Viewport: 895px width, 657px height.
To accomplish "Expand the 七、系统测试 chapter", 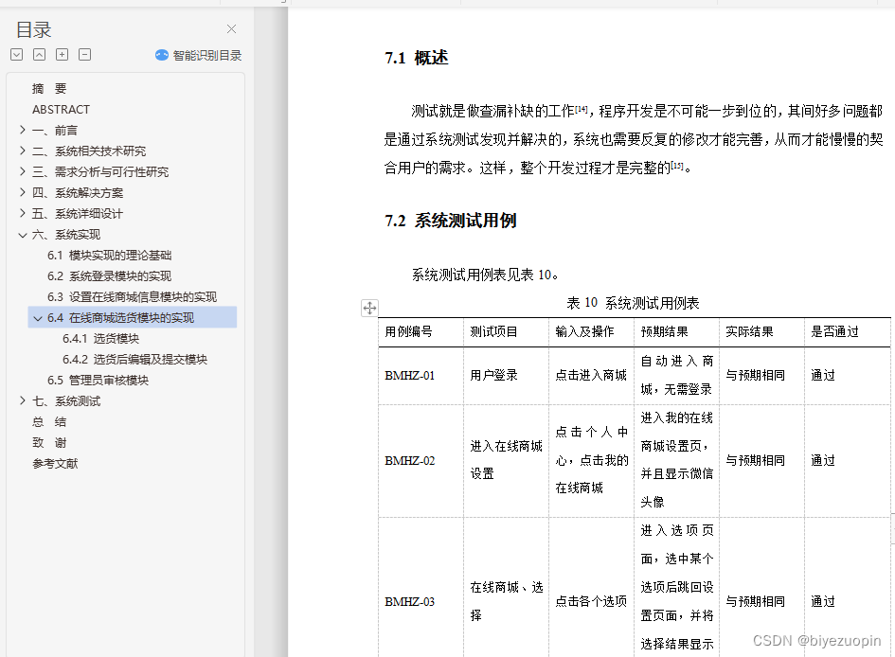I will tap(23, 401).
